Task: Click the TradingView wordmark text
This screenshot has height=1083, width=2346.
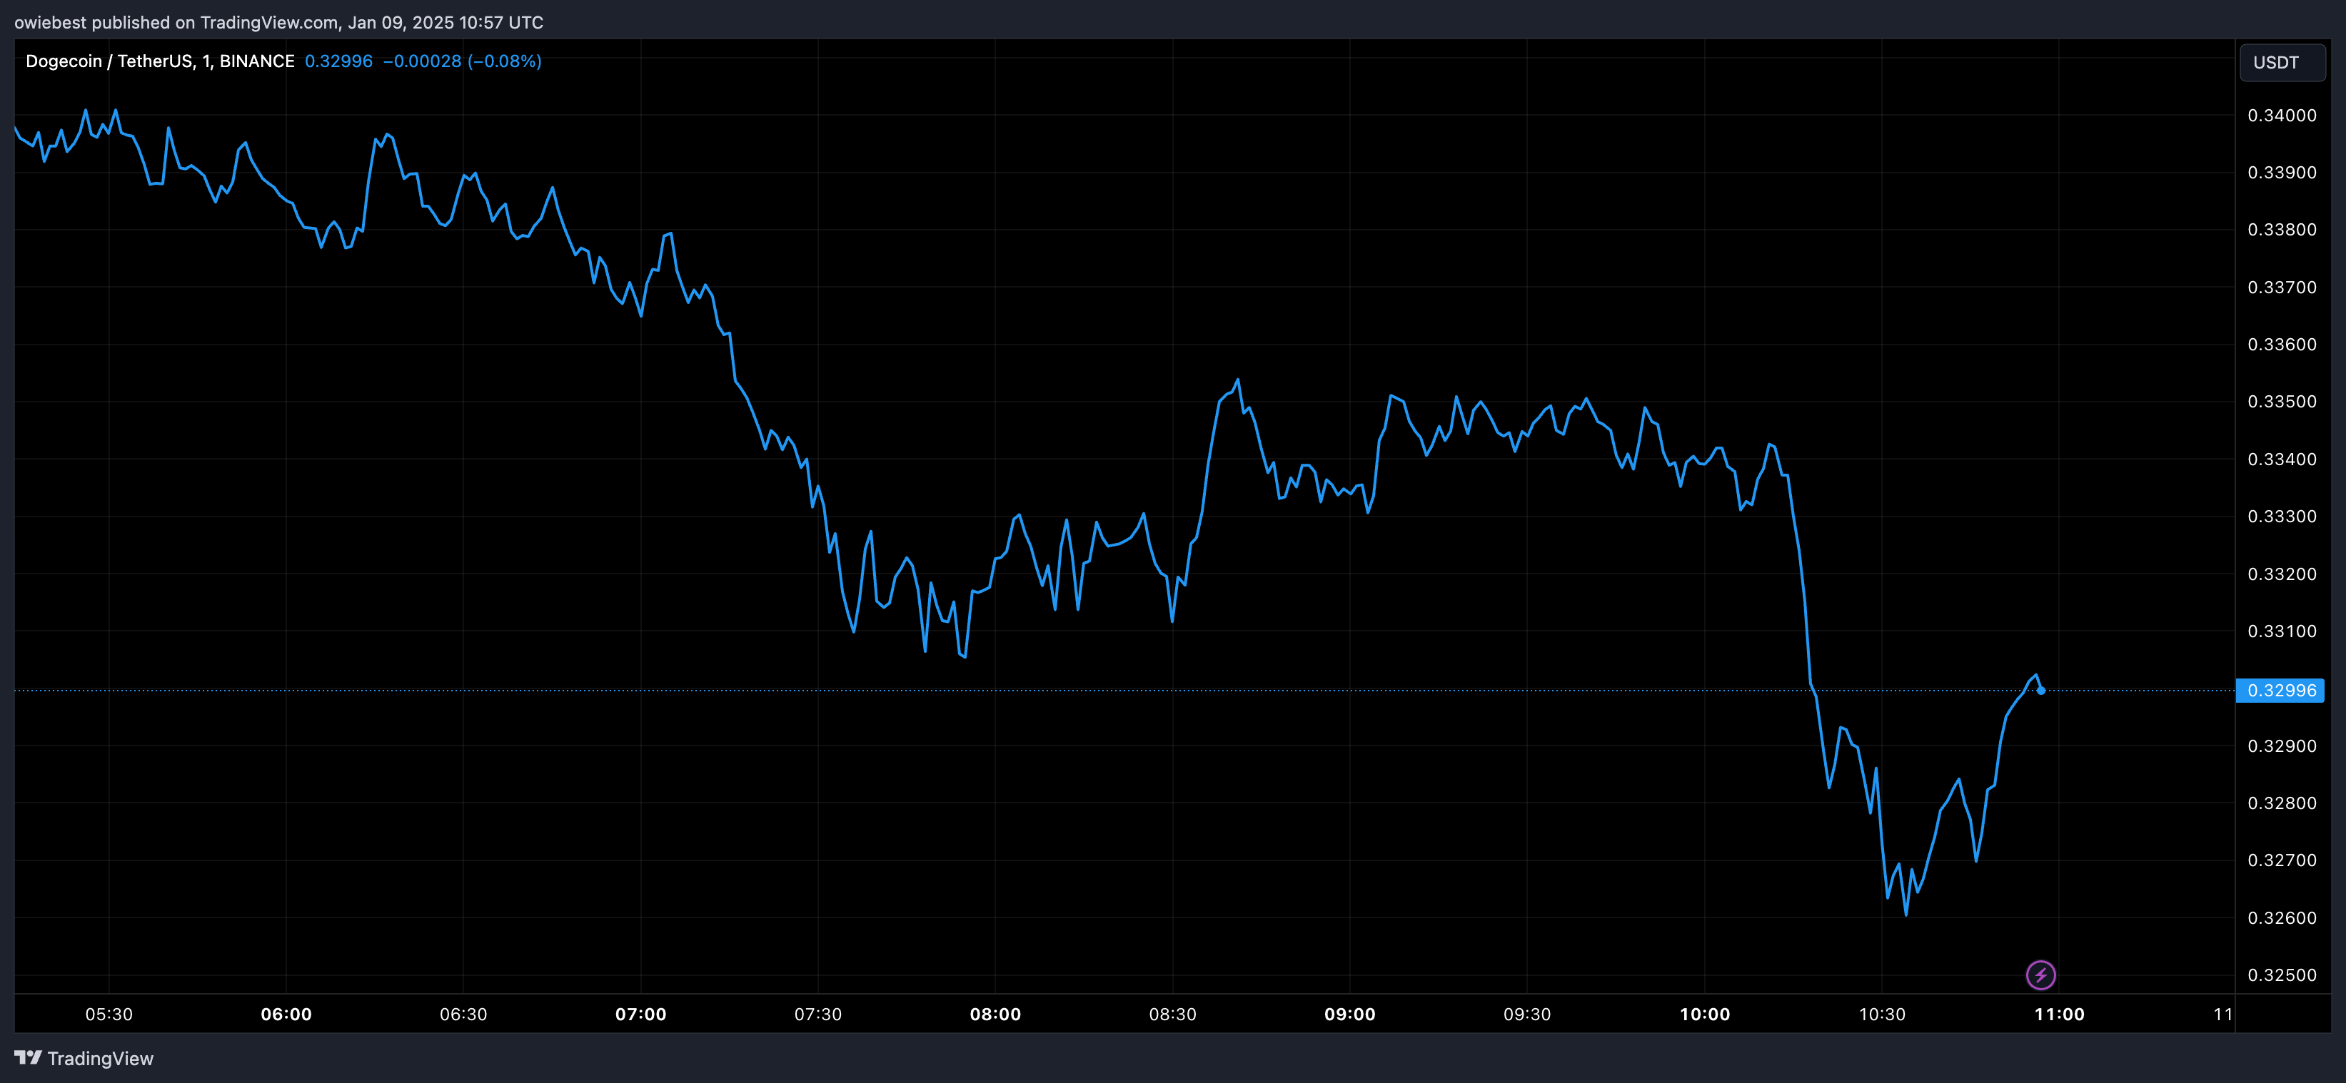Action: [100, 1059]
